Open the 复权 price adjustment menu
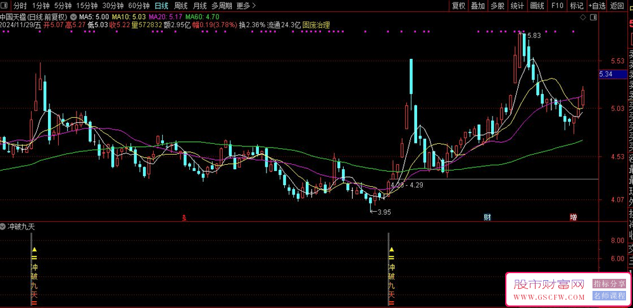Image resolution: width=633 pixels, height=308 pixels. [x=458, y=6]
